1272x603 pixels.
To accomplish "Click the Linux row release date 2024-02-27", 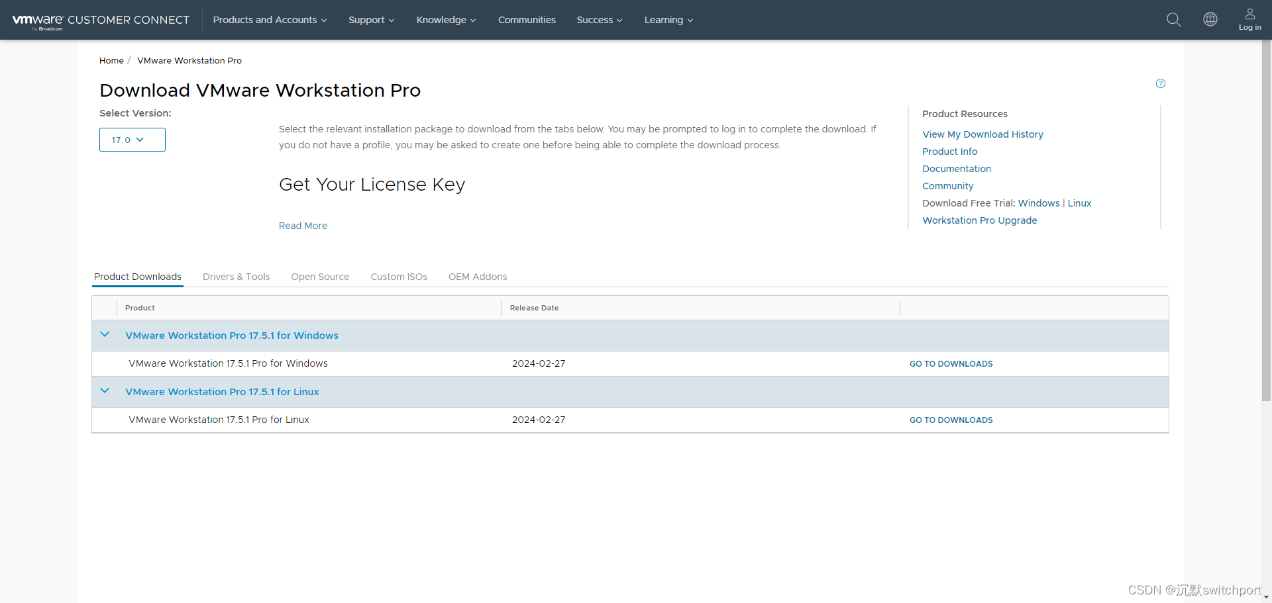I will tap(539, 420).
